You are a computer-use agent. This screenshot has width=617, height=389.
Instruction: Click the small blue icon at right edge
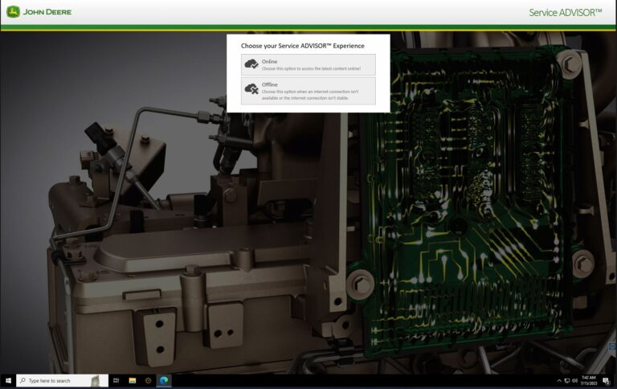[613, 346]
